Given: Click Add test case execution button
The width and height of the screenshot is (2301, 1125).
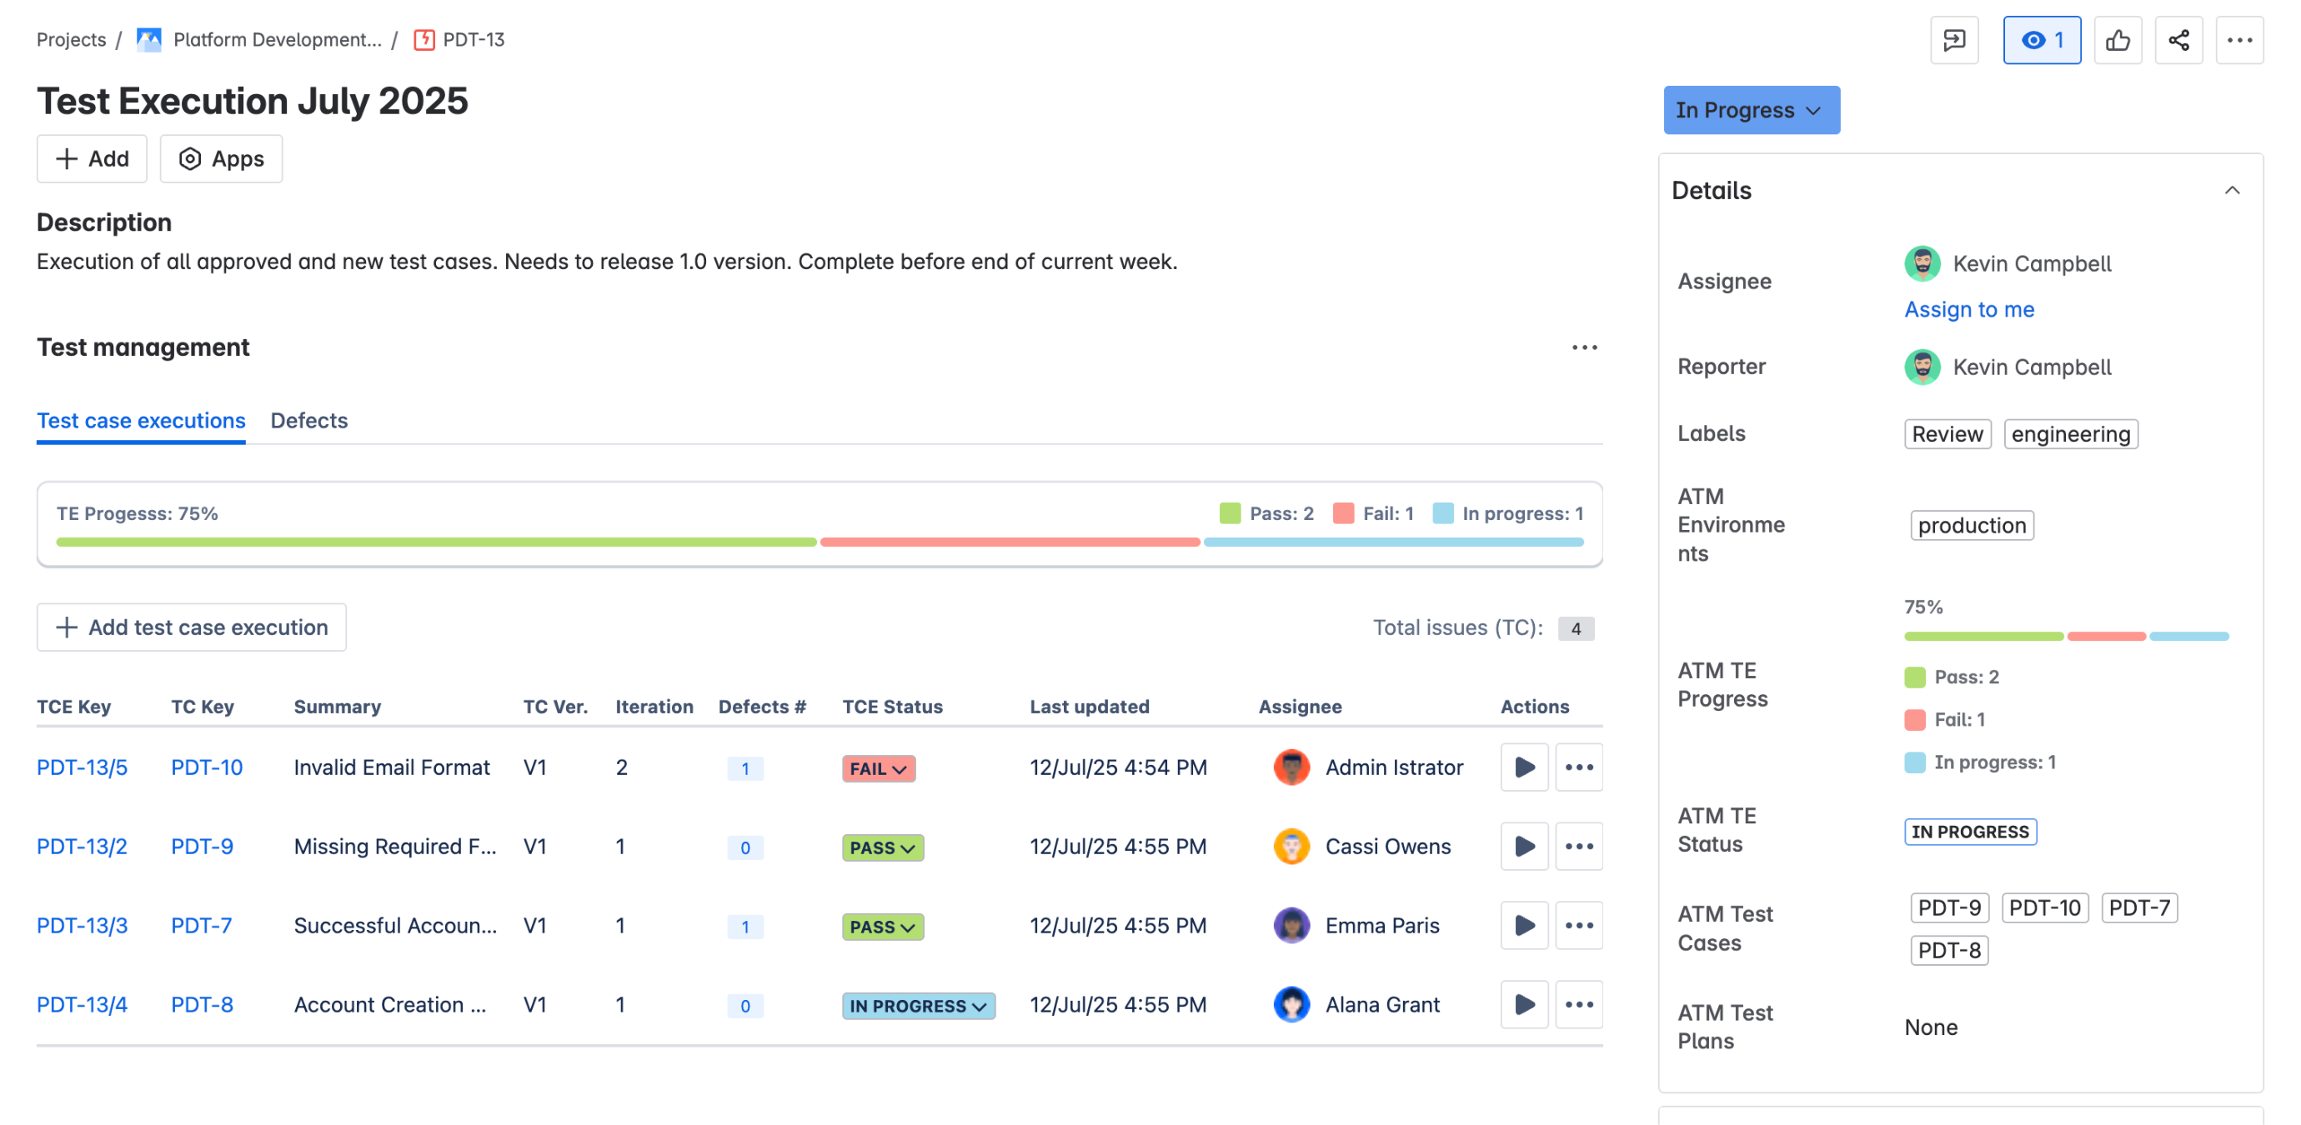Looking at the screenshot, I should tap(191, 627).
